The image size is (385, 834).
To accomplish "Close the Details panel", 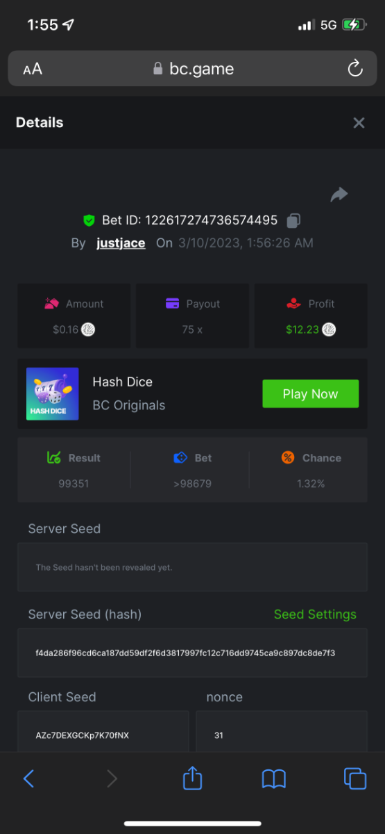I will [x=359, y=123].
